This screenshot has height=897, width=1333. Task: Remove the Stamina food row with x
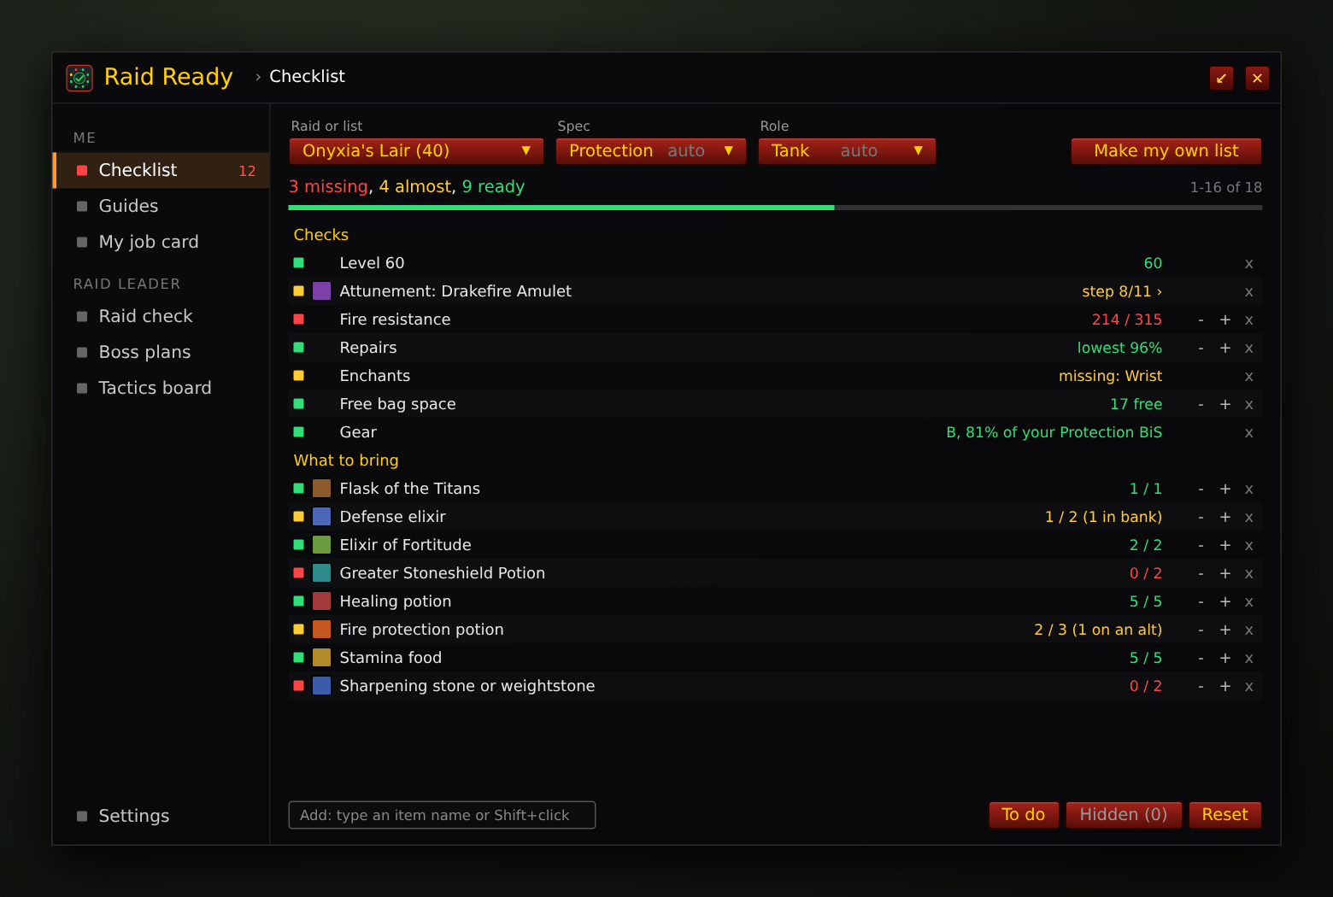1248,659
